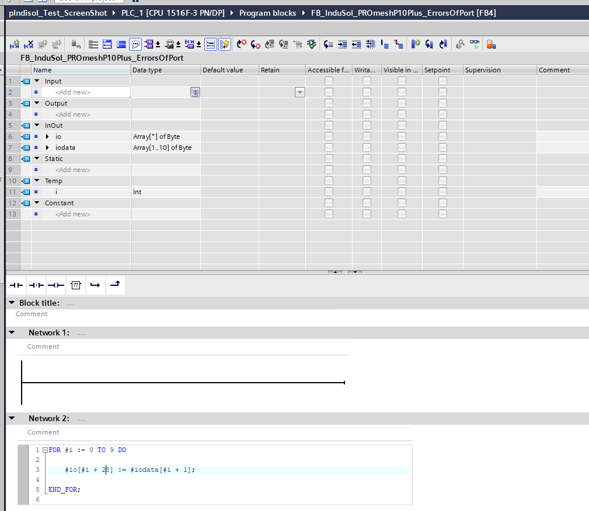589x511 pixels.
Task: Tick Visible in checkbox for Static row
Action: [402, 159]
